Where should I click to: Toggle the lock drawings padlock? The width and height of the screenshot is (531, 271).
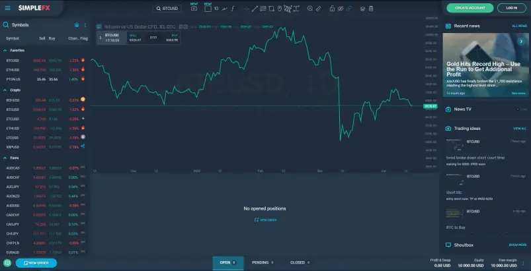pos(332,9)
